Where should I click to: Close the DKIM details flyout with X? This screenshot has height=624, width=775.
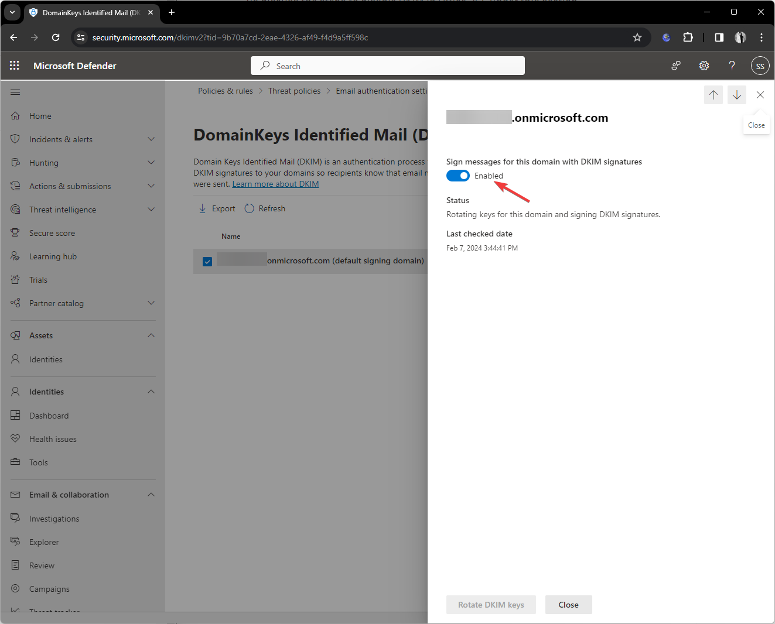tap(760, 95)
